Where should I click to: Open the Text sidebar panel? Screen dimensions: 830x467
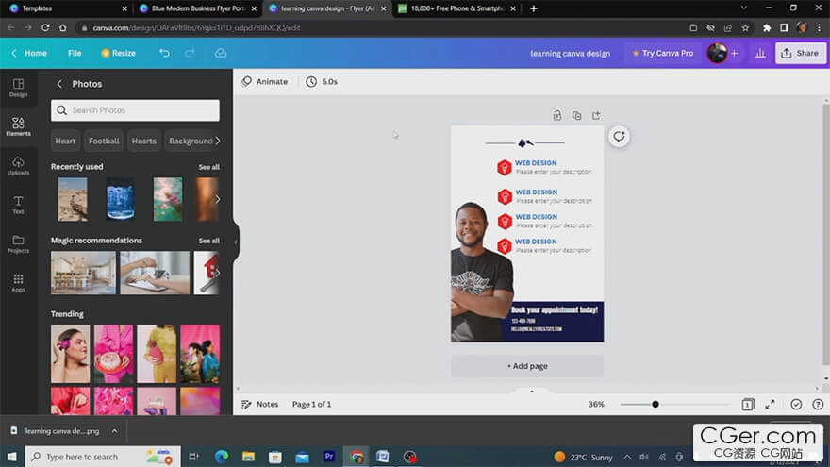tap(18, 205)
